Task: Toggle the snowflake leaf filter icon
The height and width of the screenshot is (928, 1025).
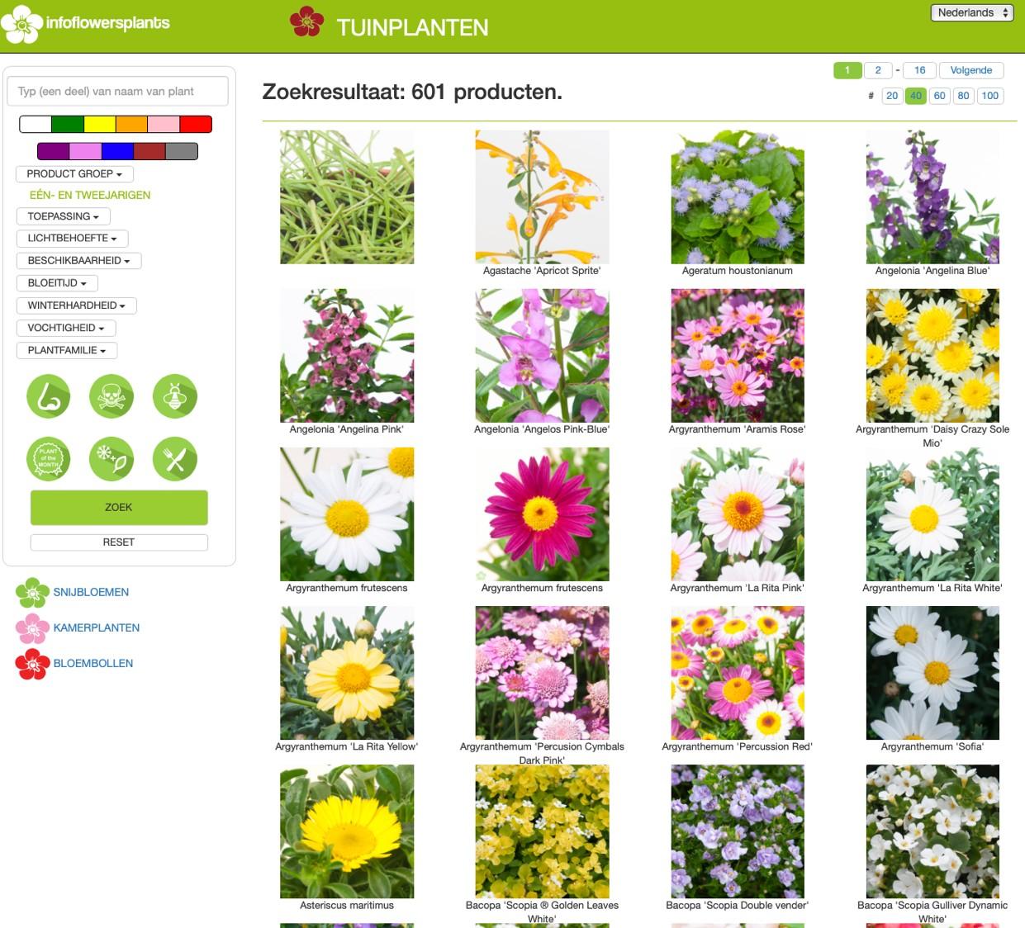Action: pos(112,459)
